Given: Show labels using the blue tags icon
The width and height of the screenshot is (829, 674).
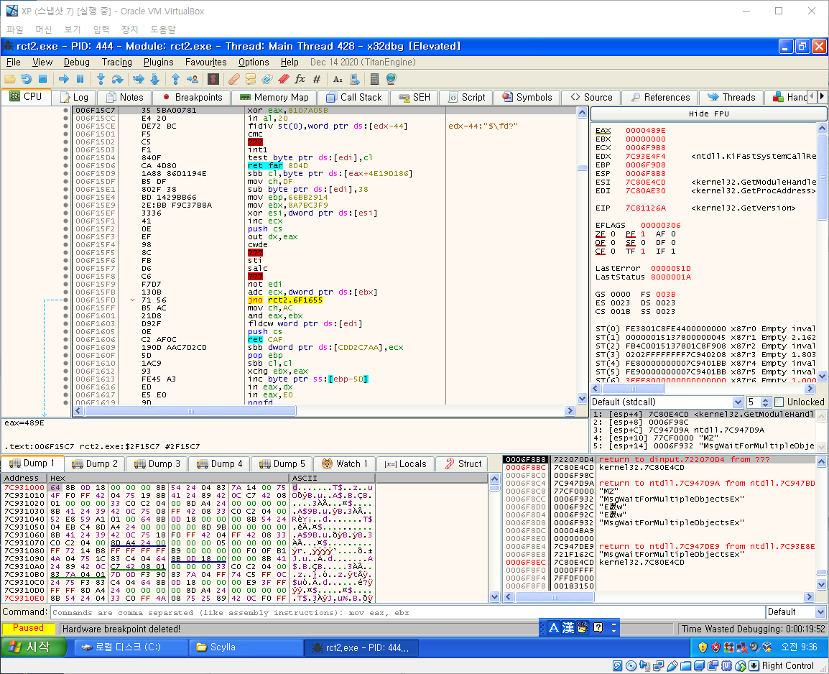Looking at the screenshot, I should click(267, 79).
